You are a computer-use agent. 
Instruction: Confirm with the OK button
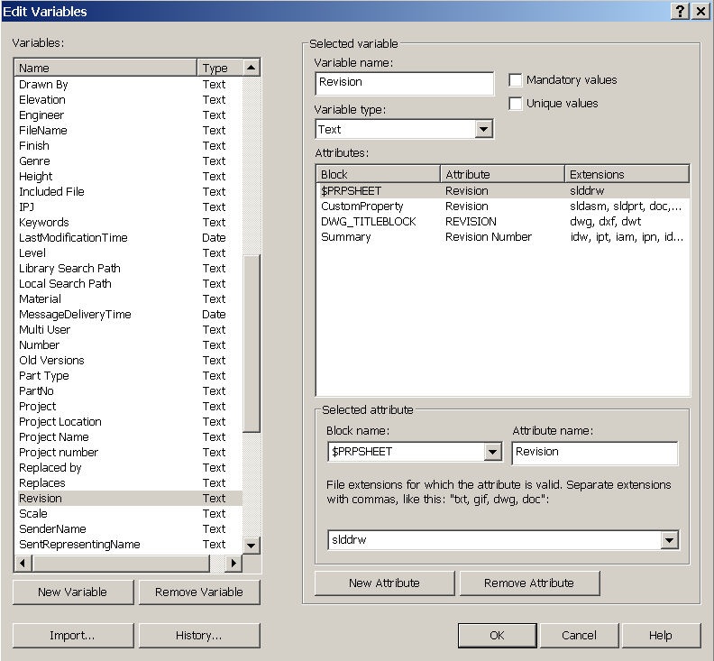(x=497, y=635)
